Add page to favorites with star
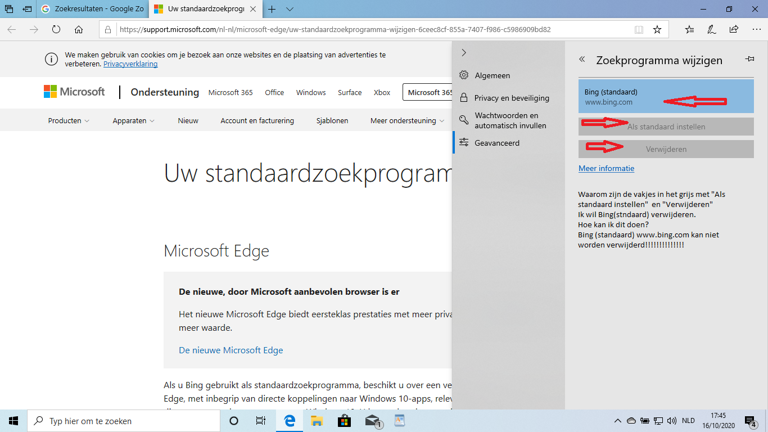 [x=657, y=29]
